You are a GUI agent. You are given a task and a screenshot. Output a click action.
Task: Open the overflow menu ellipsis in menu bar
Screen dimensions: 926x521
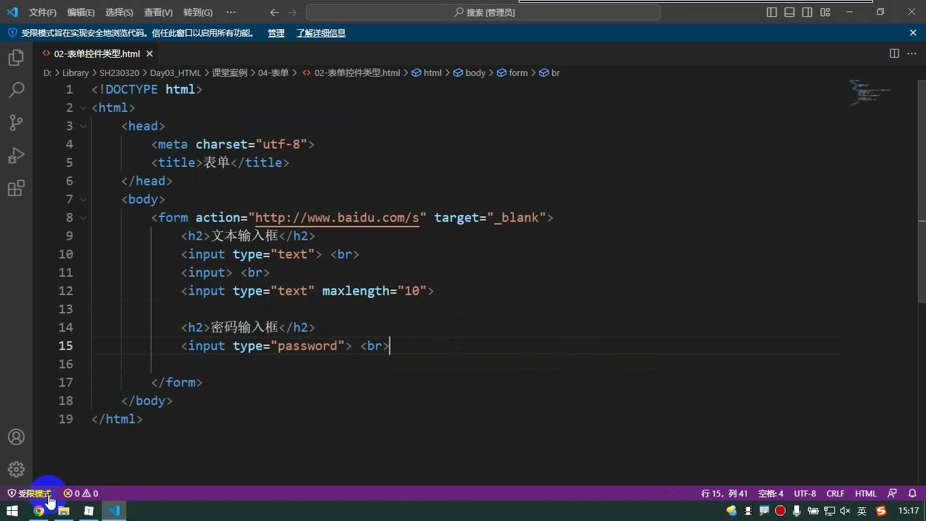231,12
